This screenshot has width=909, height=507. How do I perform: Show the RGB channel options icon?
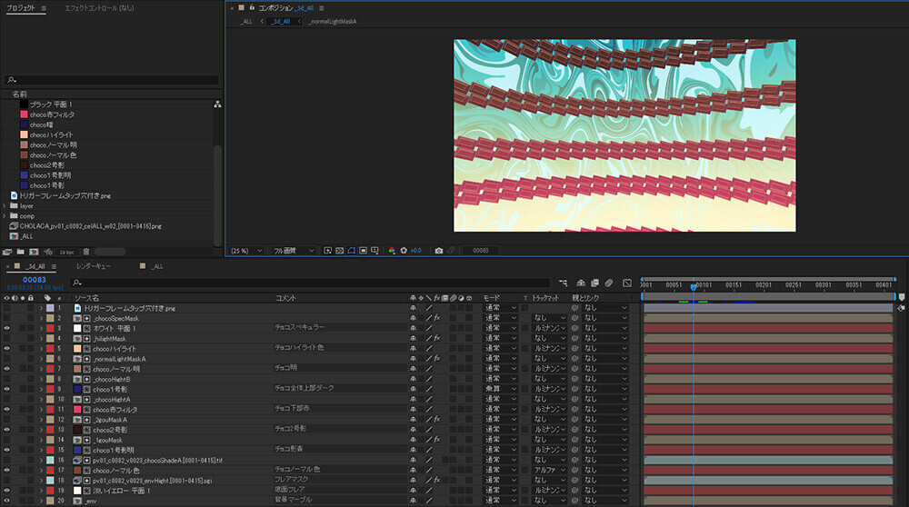point(392,250)
